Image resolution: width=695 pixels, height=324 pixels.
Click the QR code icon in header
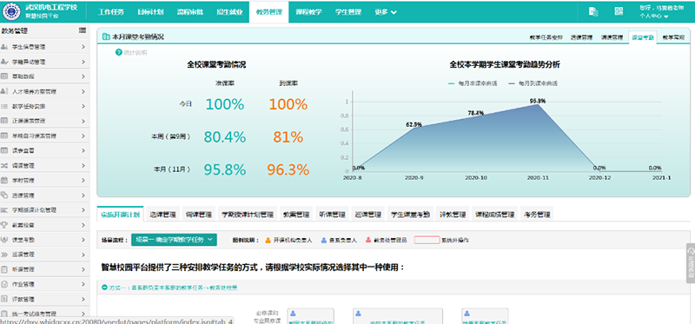pyautogui.click(x=619, y=12)
